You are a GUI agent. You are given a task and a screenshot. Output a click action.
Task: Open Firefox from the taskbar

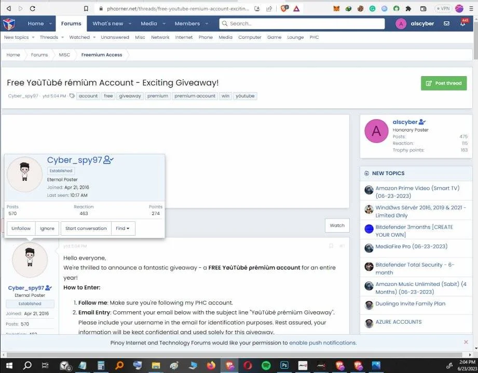coord(211,365)
